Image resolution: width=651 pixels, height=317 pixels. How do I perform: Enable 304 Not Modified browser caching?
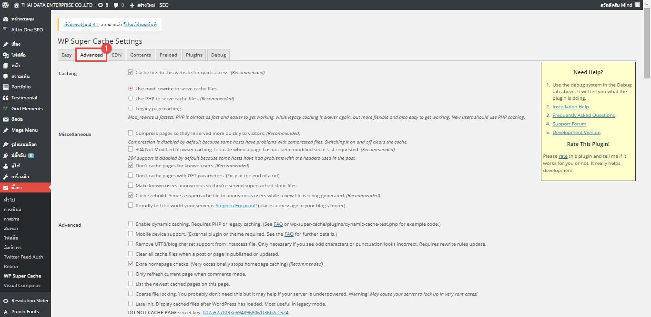click(131, 149)
